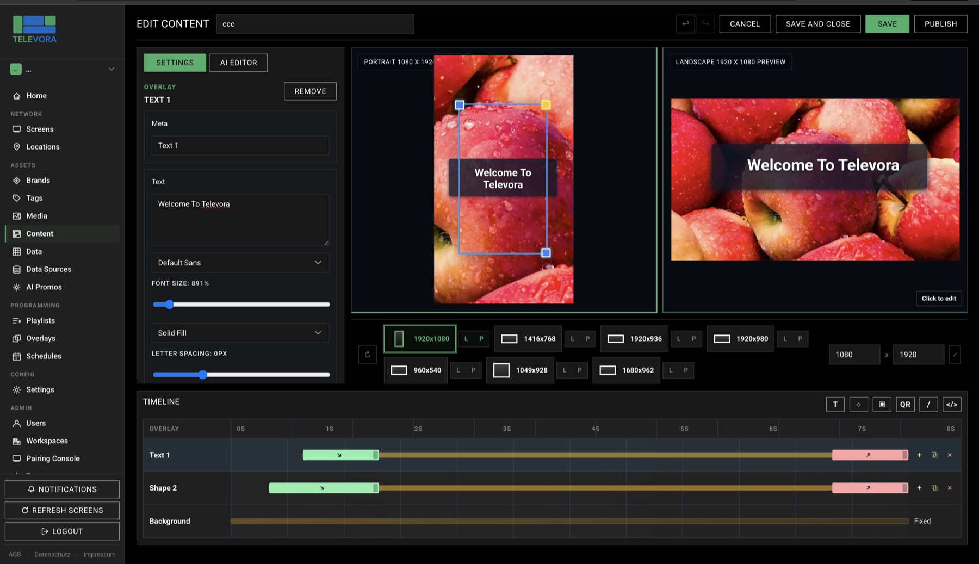Image resolution: width=979 pixels, height=564 pixels.
Task: Click the content name field containing ccc
Action: point(315,24)
